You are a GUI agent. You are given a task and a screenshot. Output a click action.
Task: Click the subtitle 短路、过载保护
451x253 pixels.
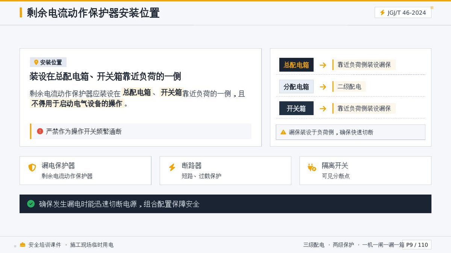coord(201,176)
